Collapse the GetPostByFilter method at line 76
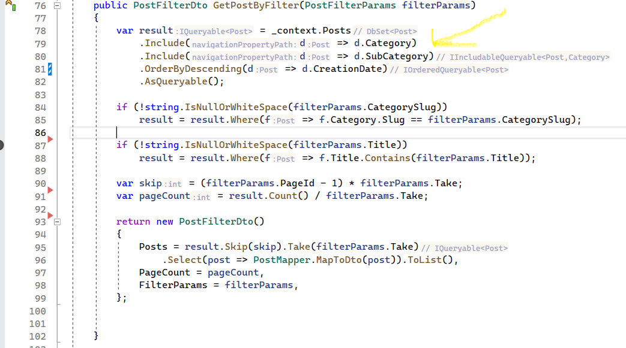Image resolution: width=626 pixels, height=348 pixels. coord(58,6)
